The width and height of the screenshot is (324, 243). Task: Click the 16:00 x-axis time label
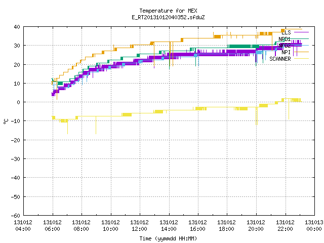click(198, 229)
